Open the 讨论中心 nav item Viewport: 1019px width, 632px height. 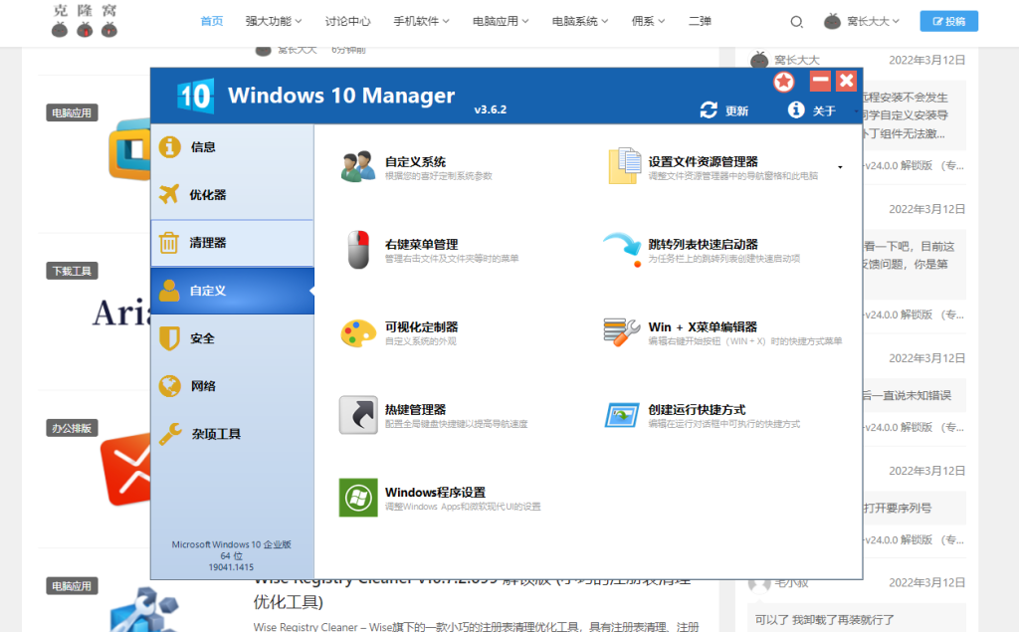[x=347, y=22]
